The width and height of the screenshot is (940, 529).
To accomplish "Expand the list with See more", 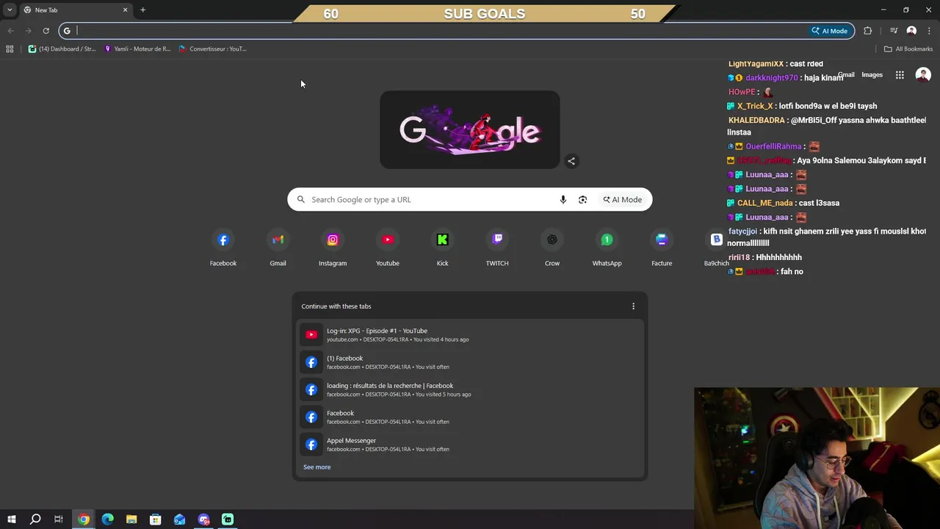I will (x=317, y=467).
